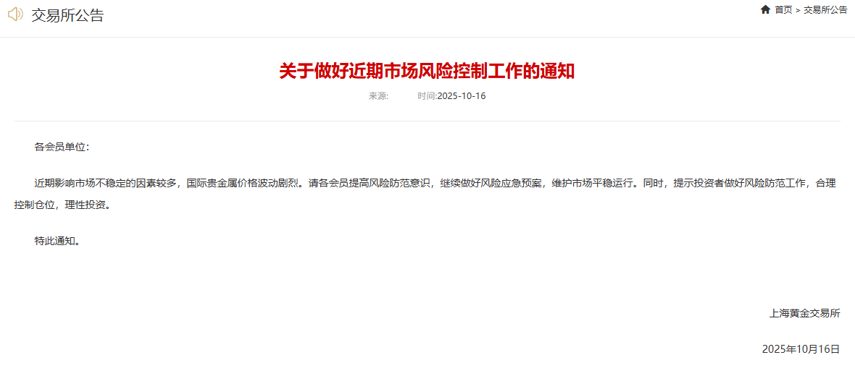
Task: Click the closing date 2025年10月16日
Action: click(801, 349)
